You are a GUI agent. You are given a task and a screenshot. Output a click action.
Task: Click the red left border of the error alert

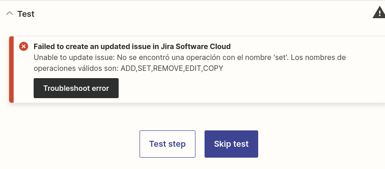[x=11, y=70]
